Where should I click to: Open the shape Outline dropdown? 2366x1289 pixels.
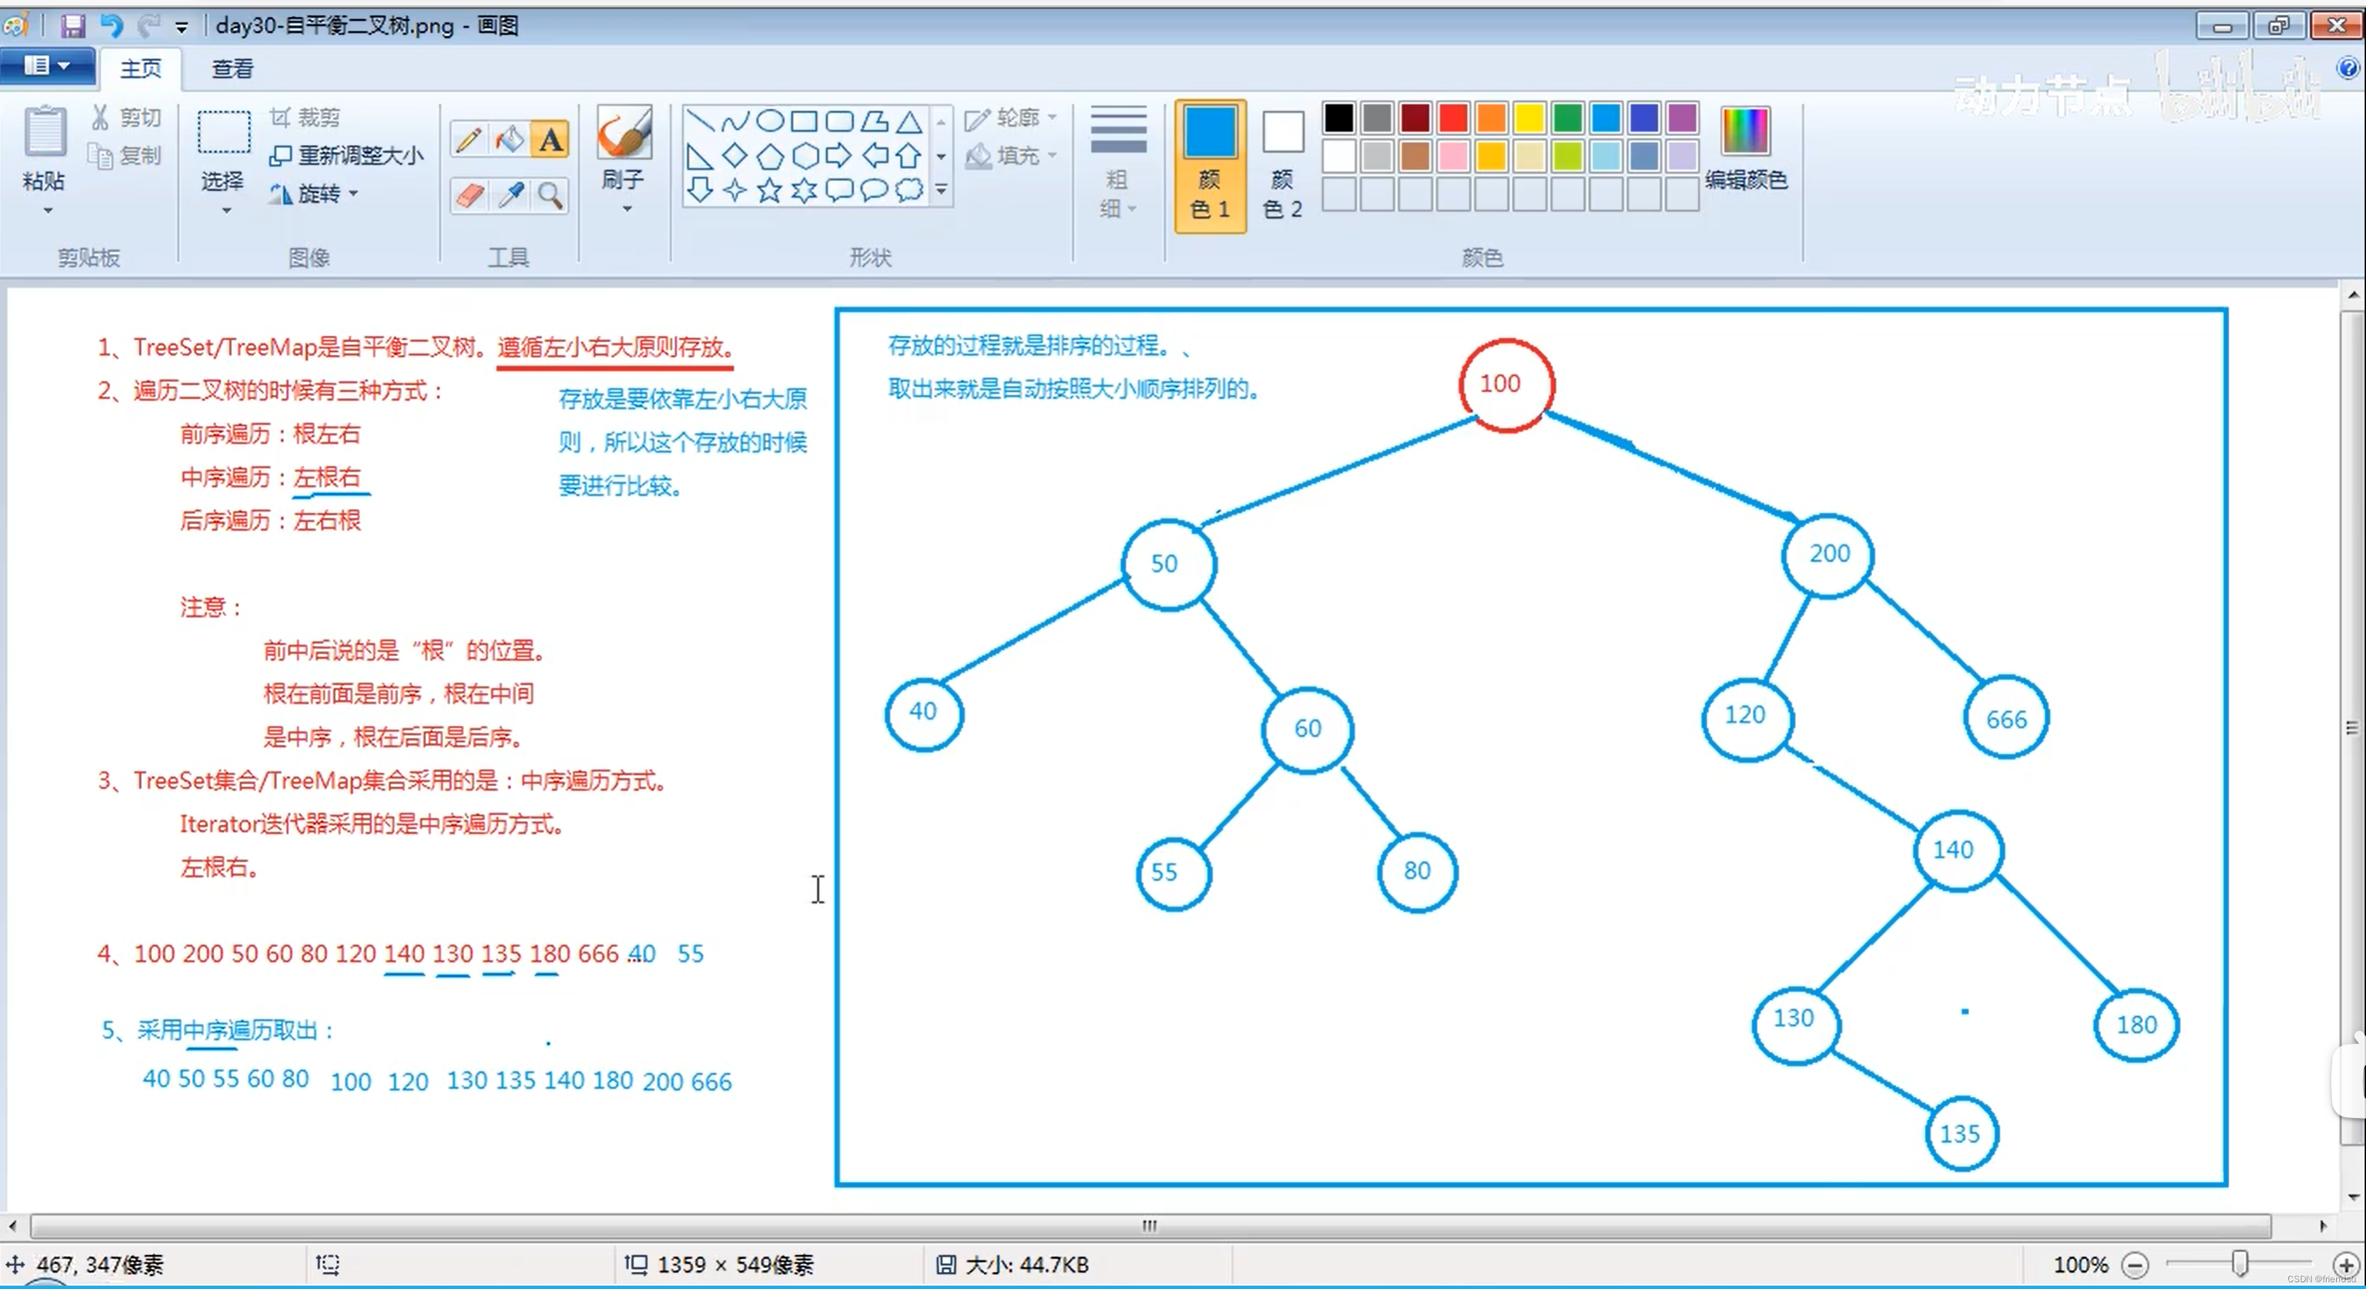pyautogui.click(x=1011, y=117)
